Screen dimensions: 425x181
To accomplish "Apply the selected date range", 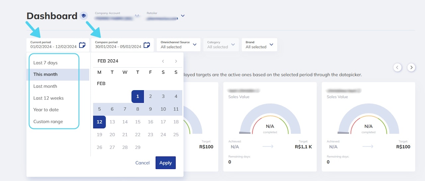I will (165, 163).
